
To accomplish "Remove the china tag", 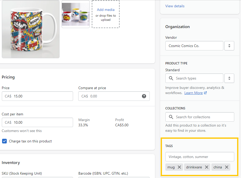I will (227, 167).
